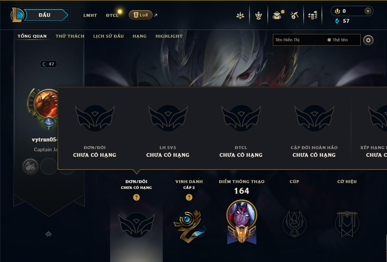Screen dimensions: 387x262
Task: Add RP with the plus icon
Action: [368, 11]
